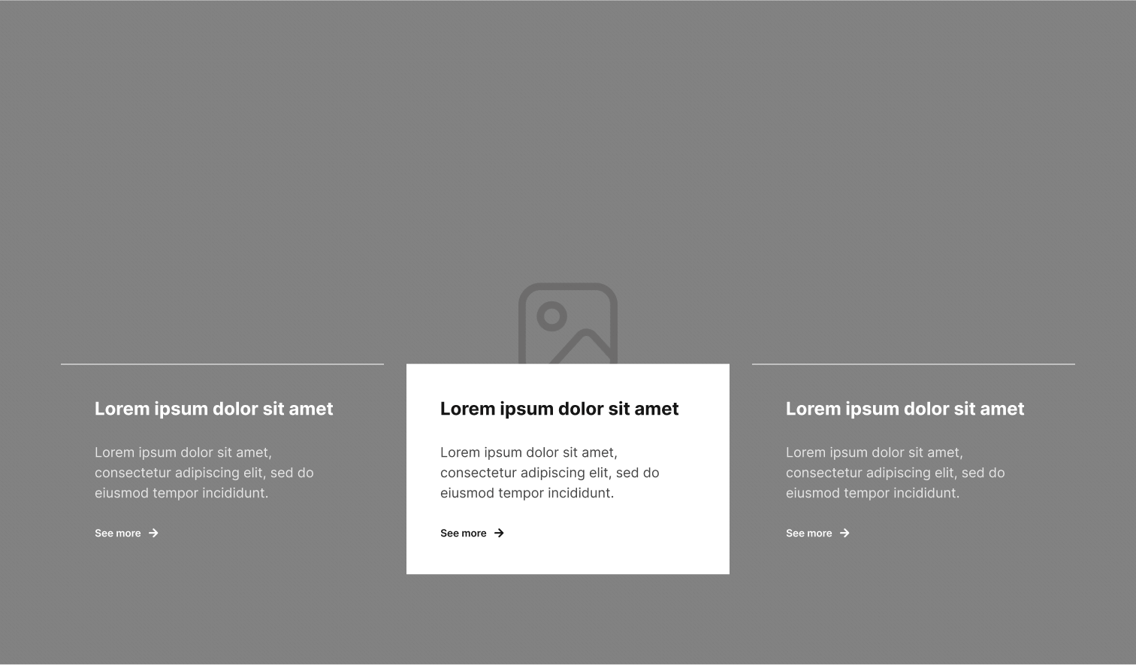This screenshot has height=665, width=1136.
Task: Click arrow icon in left card
Action: coord(153,533)
